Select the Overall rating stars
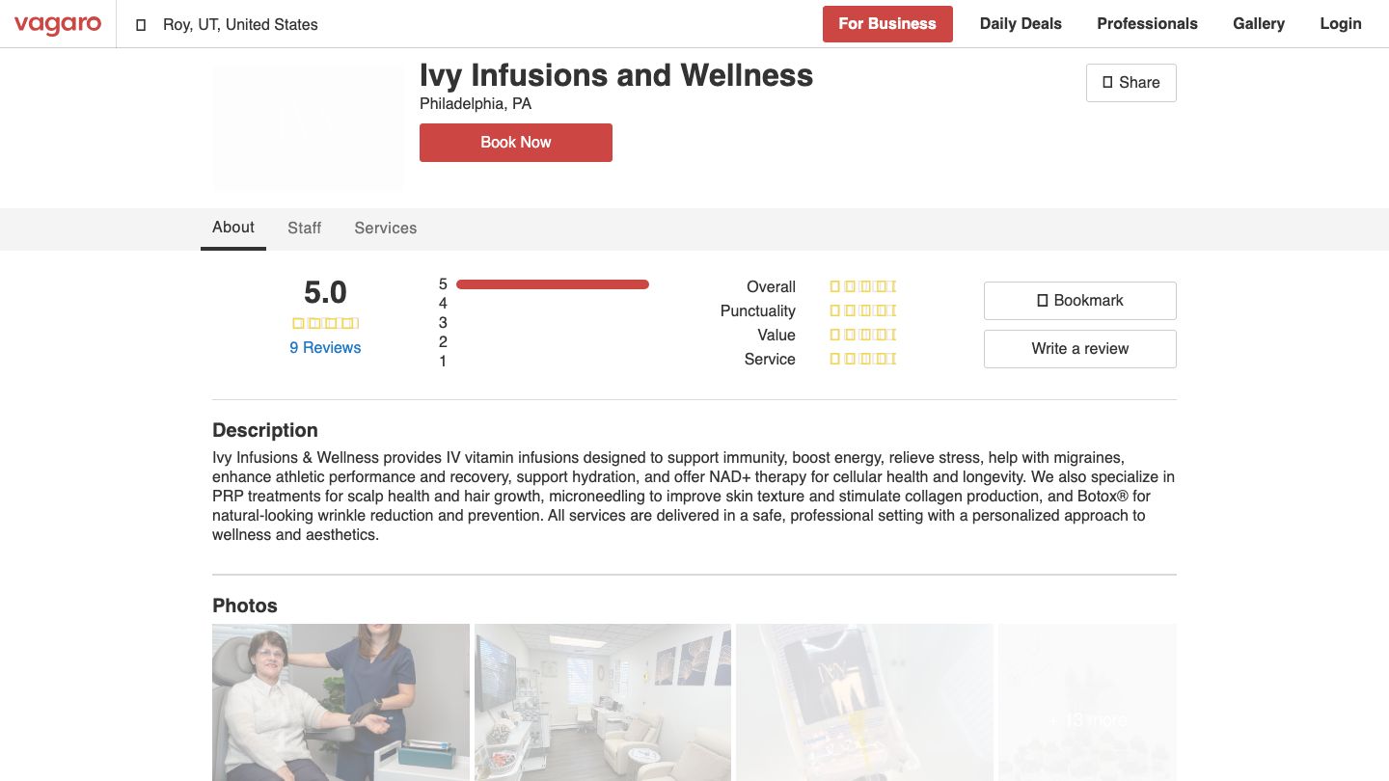Screen dimensions: 1389x781 point(862,286)
